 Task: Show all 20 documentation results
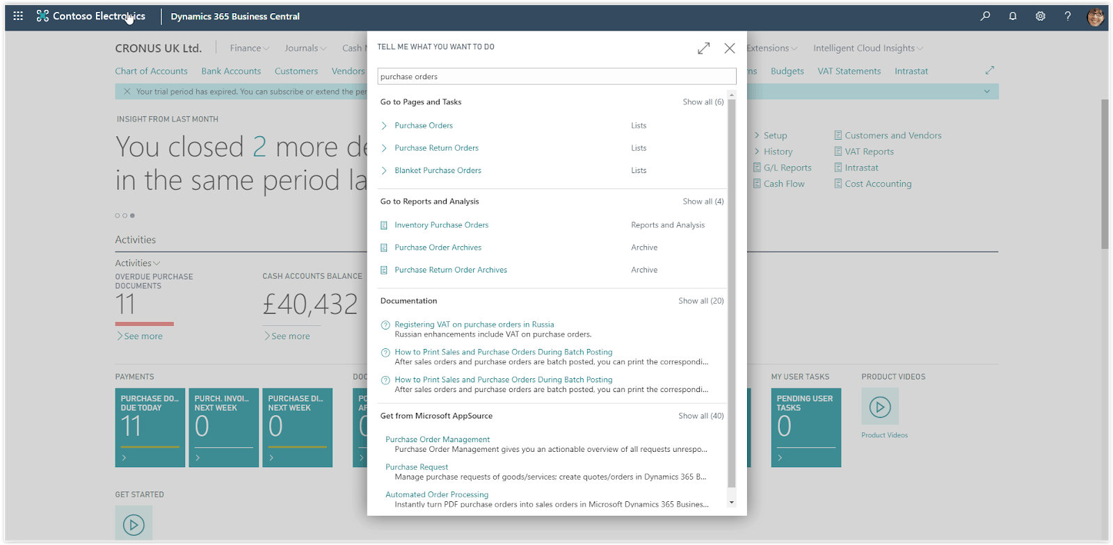(700, 301)
